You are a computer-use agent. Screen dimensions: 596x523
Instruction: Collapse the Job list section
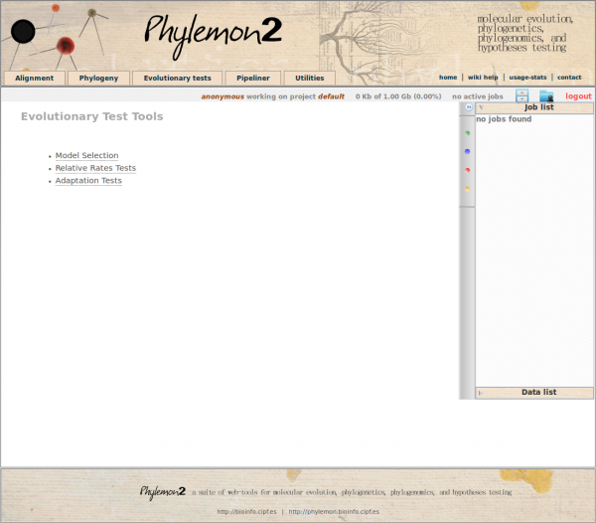coord(534,107)
